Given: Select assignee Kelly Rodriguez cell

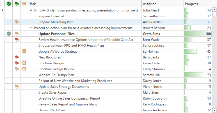Looking at the screenshot, I should (163, 104).
